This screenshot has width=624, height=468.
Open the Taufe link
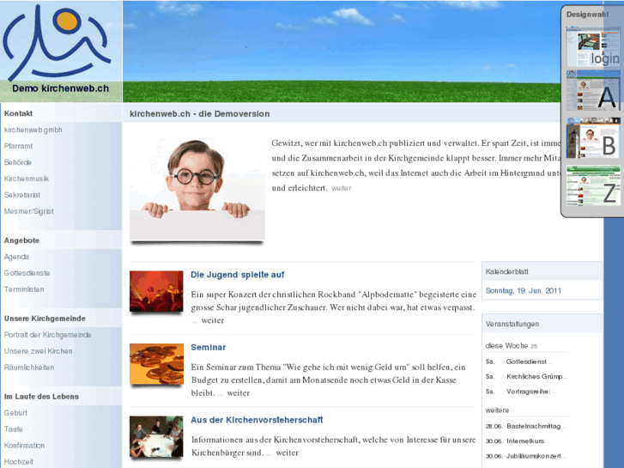click(14, 429)
